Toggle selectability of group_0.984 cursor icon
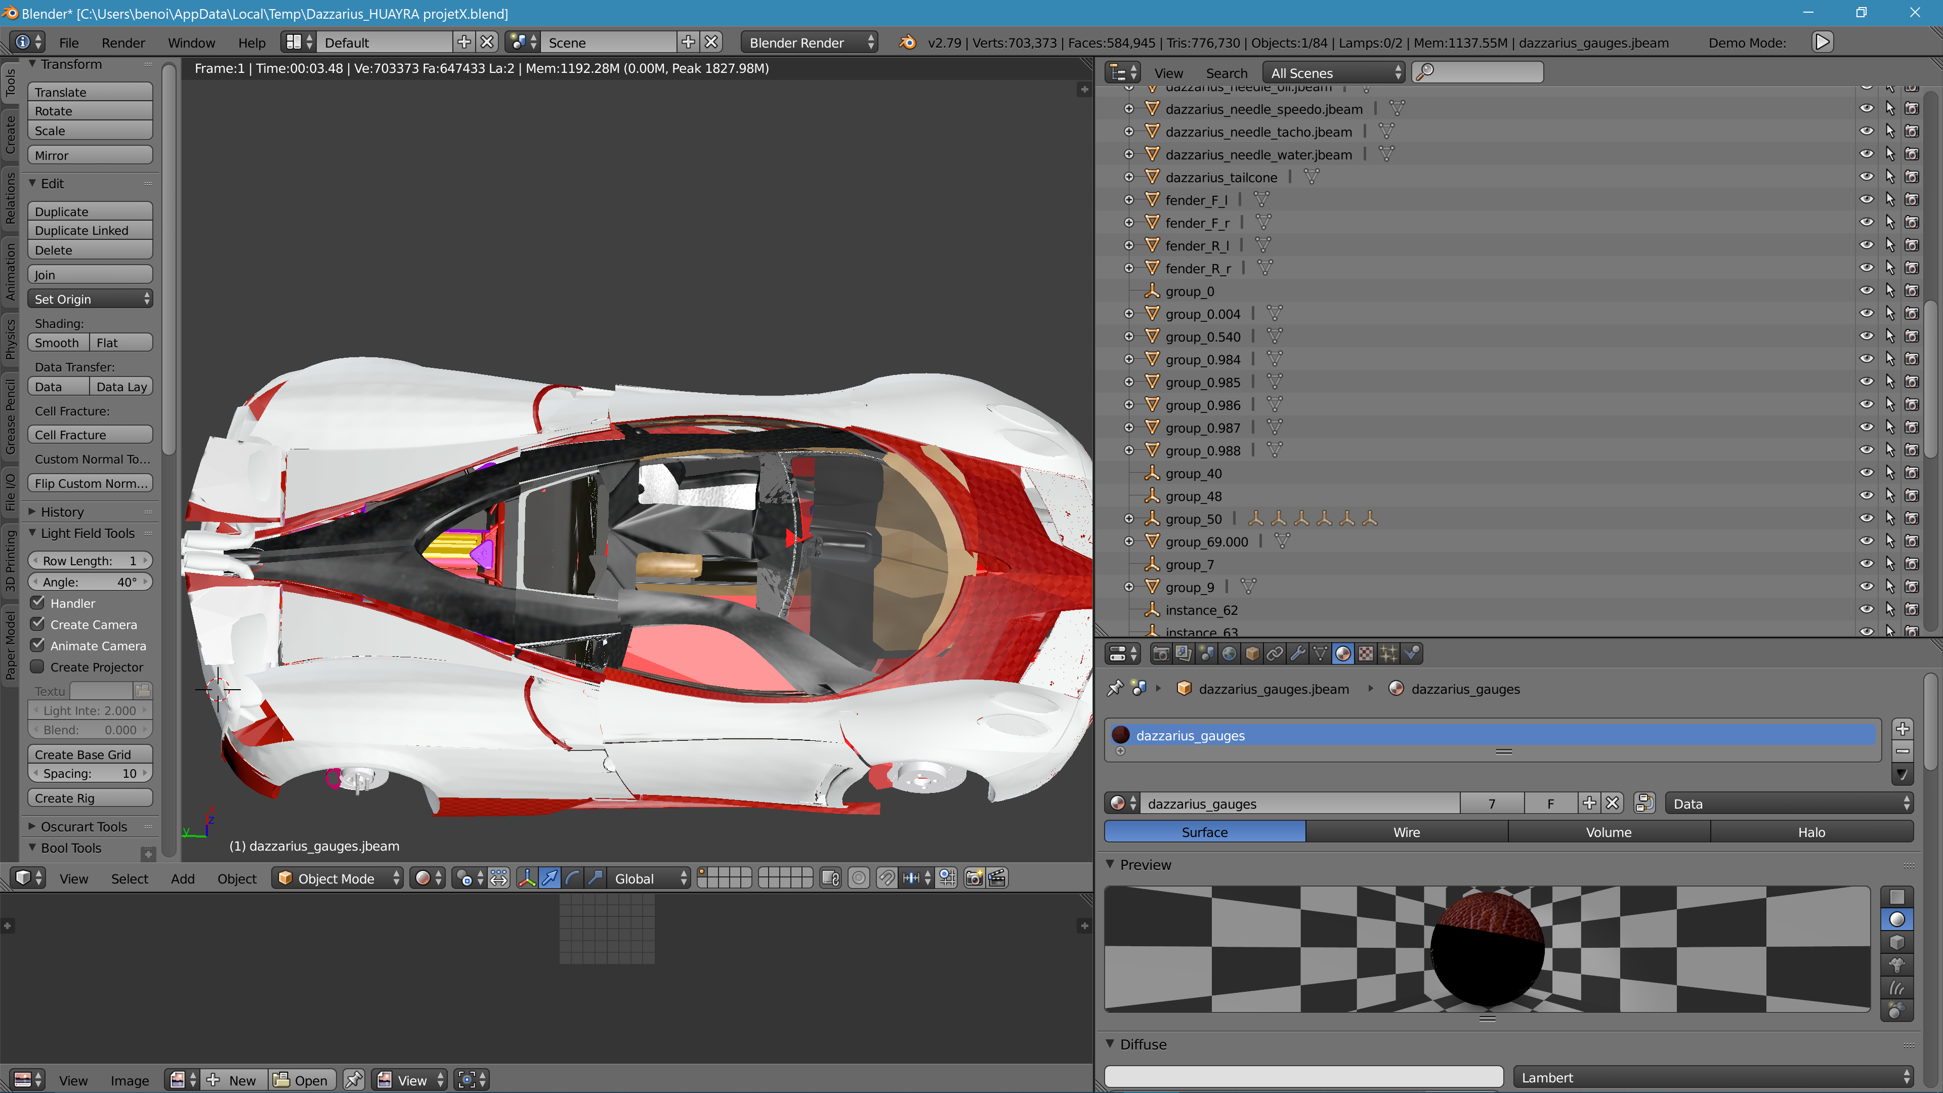This screenshot has height=1093, width=1943. 1889,360
